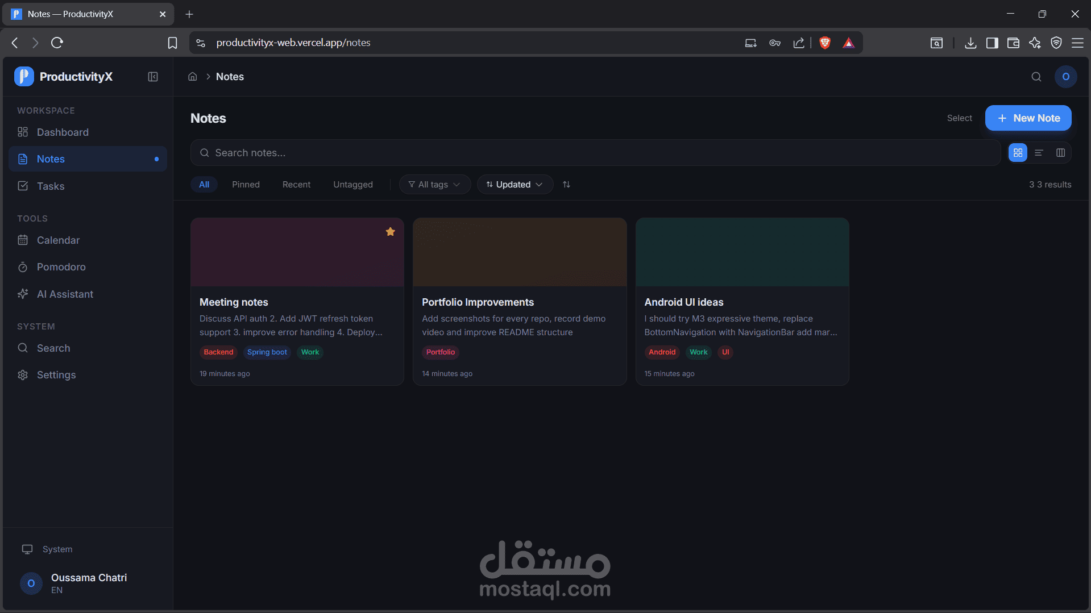Open search via top-right magnifier icon

point(1036,77)
